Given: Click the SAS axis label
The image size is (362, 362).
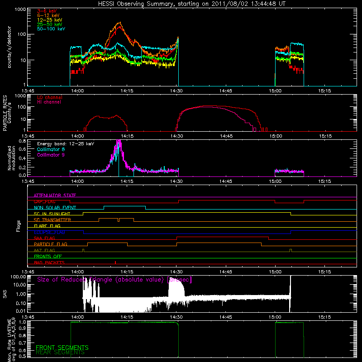Looking at the screenshot, I should point(5,294).
